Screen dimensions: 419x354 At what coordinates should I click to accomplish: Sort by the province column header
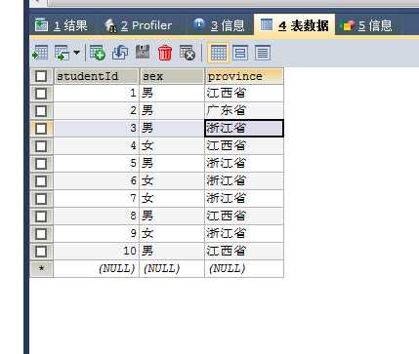[x=244, y=76]
